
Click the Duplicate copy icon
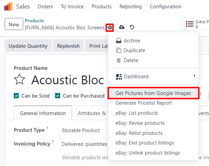tap(118, 50)
